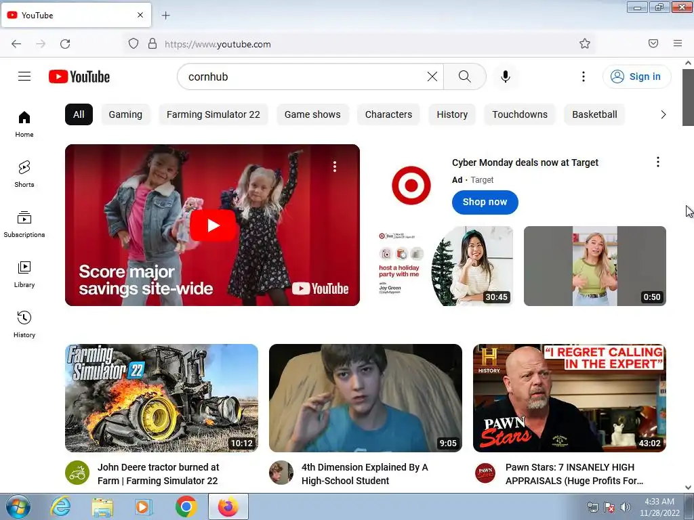This screenshot has height=520, width=694.
Task: Click 4th Dimension Explained video title
Action: [x=365, y=474]
